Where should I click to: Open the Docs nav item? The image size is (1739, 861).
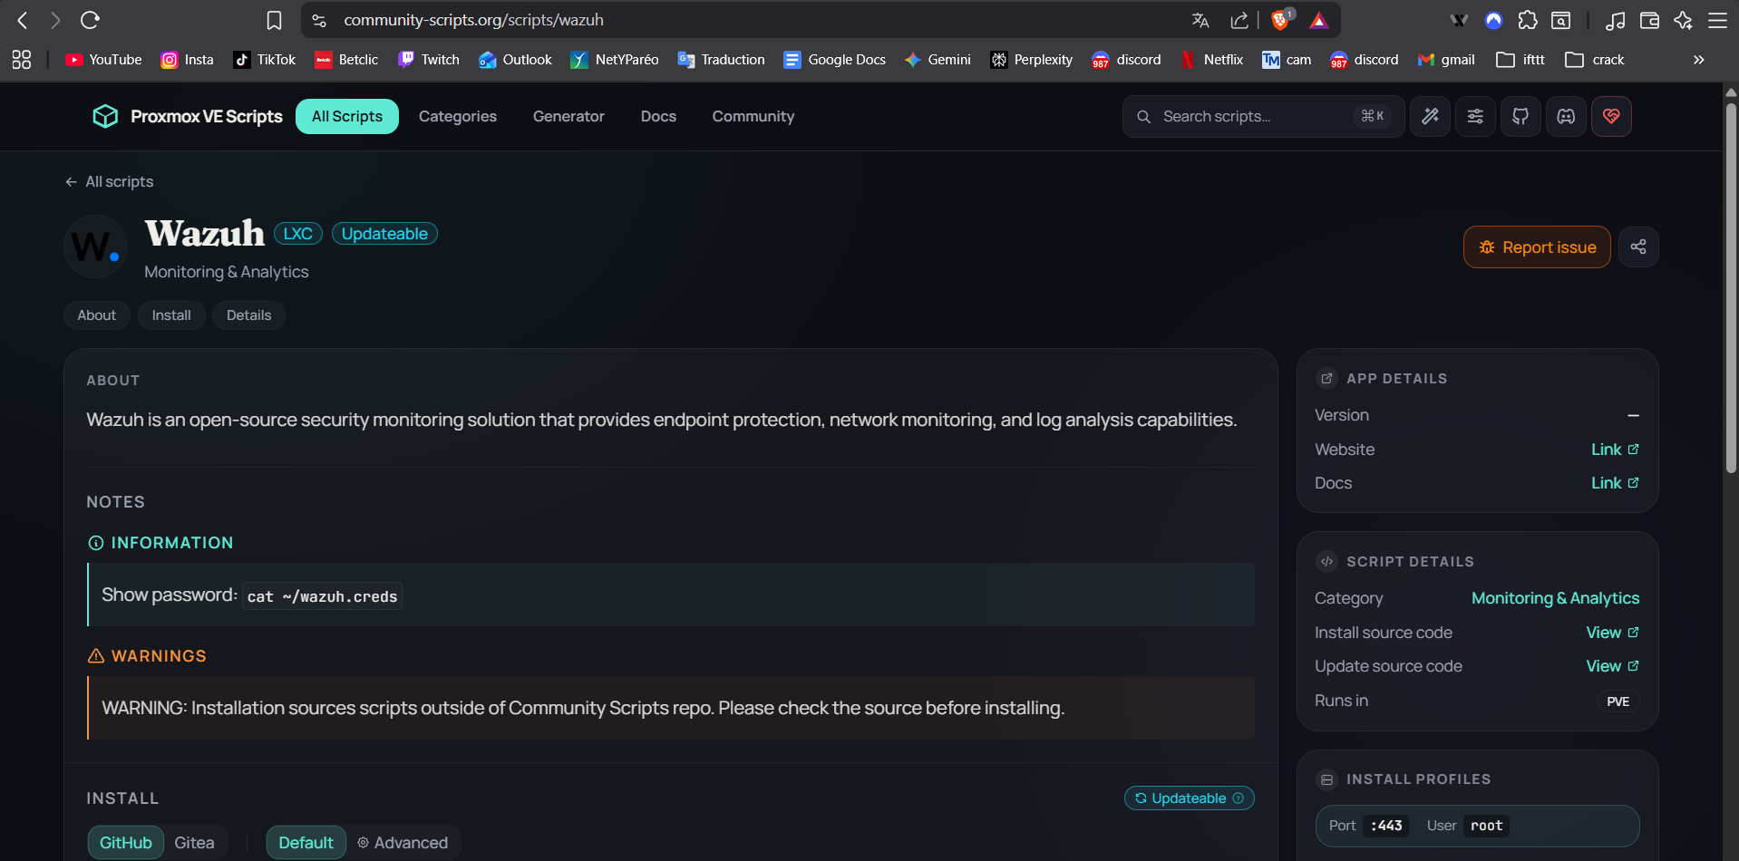tap(658, 116)
